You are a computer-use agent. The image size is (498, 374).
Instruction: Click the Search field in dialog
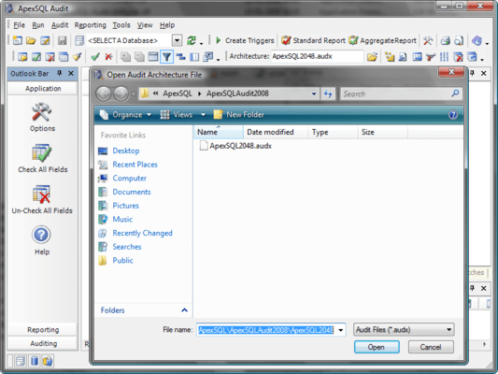(401, 93)
